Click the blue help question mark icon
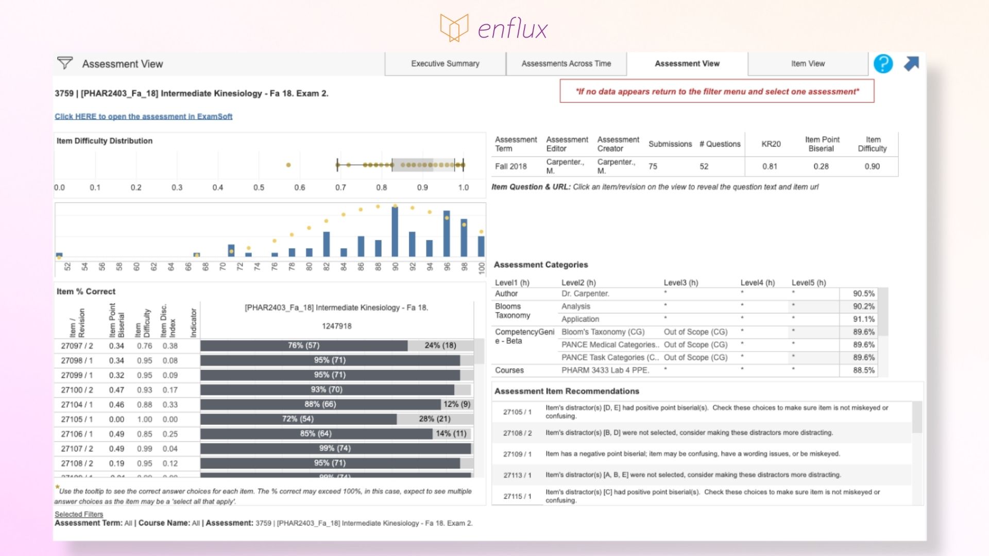The width and height of the screenshot is (989, 556). click(883, 64)
